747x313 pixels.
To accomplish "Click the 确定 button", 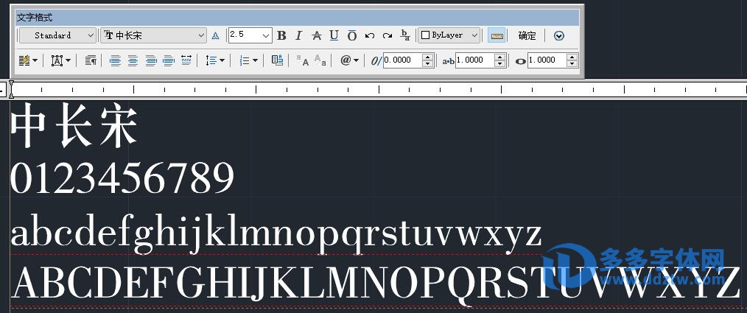I will click(x=527, y=35).
